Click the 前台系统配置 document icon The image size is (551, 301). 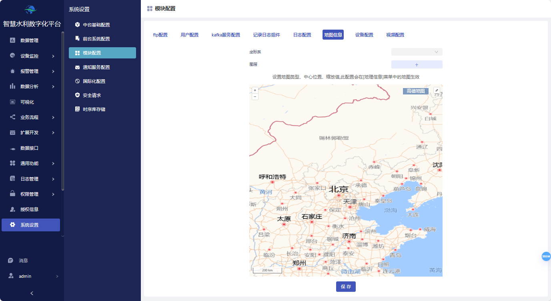click(x=77, y=39)
